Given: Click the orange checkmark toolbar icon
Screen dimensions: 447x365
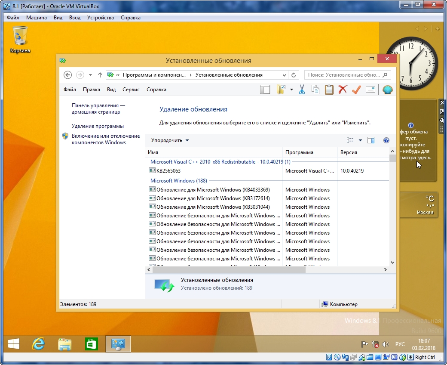Looking at the screenshot, I should [356, 90].
